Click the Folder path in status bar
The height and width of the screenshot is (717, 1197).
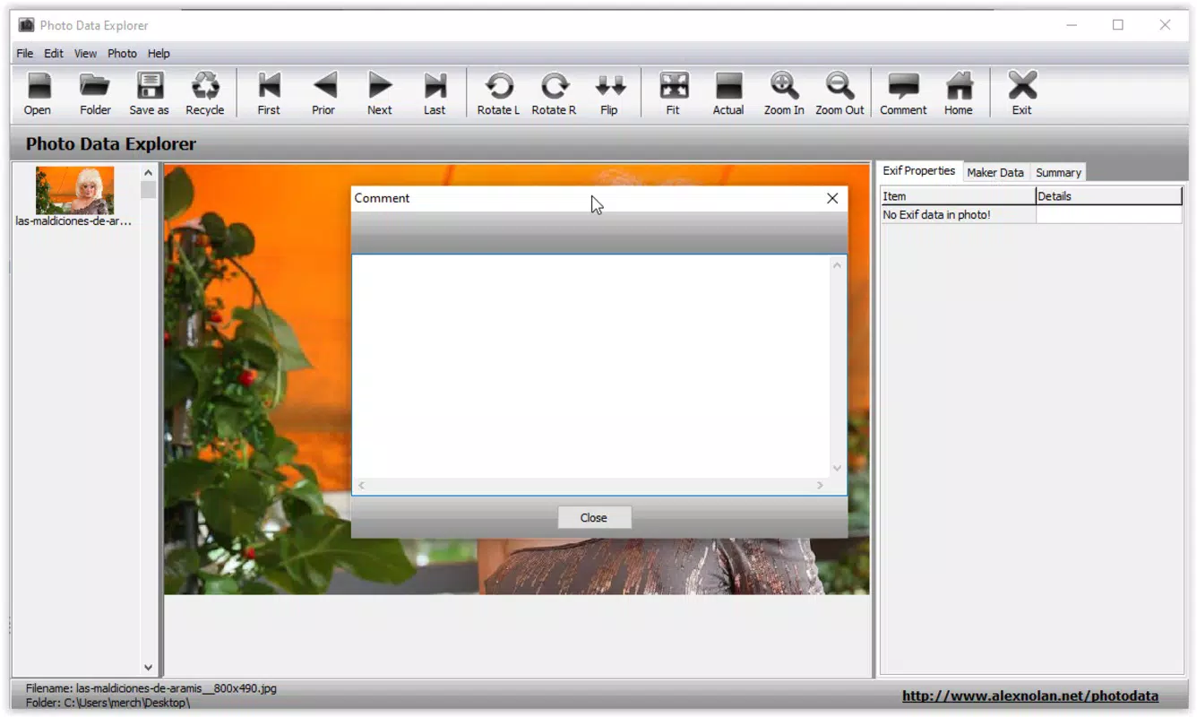coord(108,703)
